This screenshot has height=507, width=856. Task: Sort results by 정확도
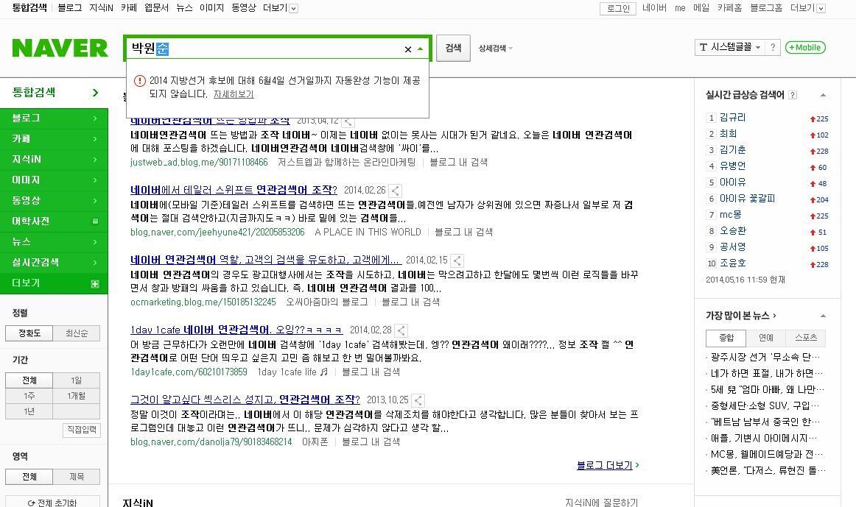tap(29, 333)
